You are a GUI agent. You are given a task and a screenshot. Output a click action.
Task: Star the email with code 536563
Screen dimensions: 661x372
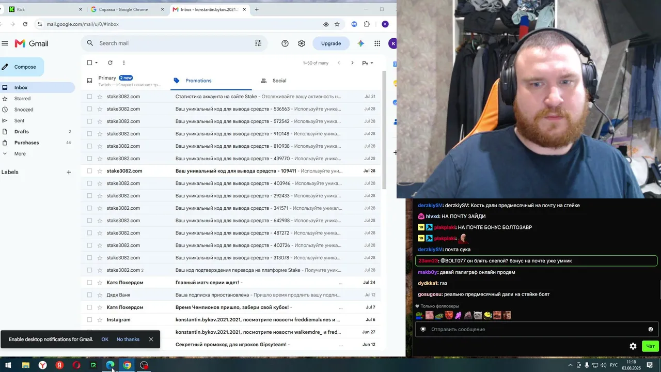(100, 109)
